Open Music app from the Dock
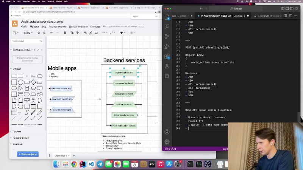Screen dimensions: 303x170 160,164
